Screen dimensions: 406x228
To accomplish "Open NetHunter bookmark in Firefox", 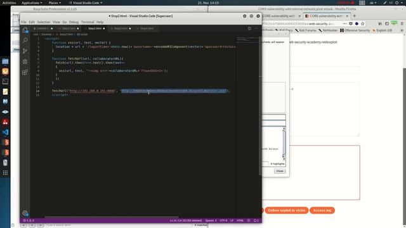I will [328, 30].
